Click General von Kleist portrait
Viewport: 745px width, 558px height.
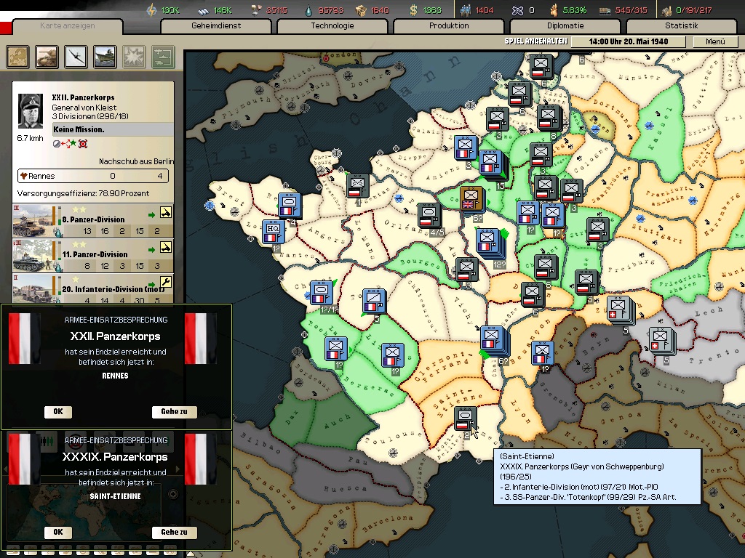31,111
